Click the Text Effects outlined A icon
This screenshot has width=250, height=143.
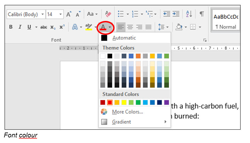[x=75, y=27]
